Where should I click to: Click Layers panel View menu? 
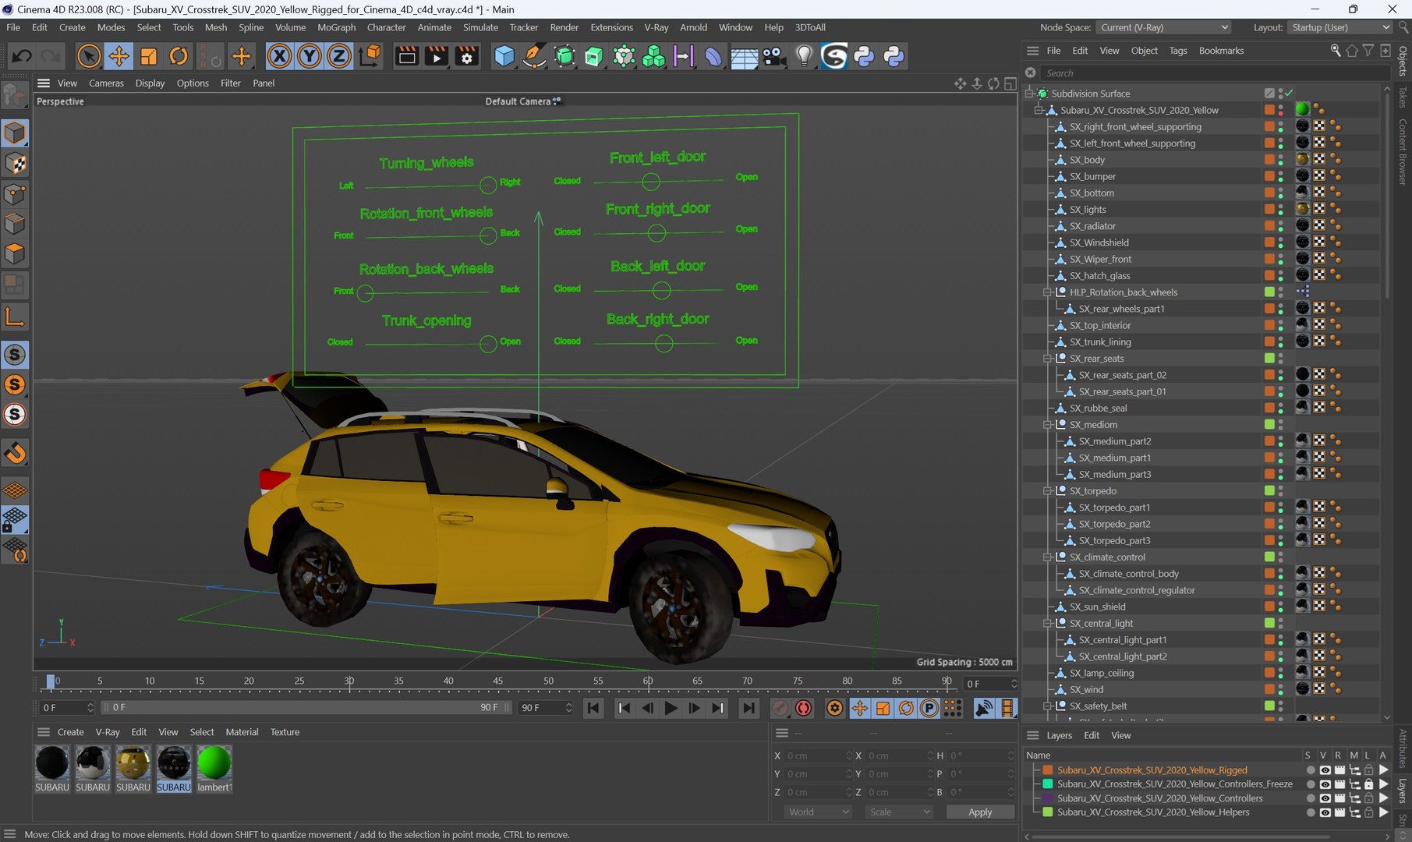(x=1120, y=735)
